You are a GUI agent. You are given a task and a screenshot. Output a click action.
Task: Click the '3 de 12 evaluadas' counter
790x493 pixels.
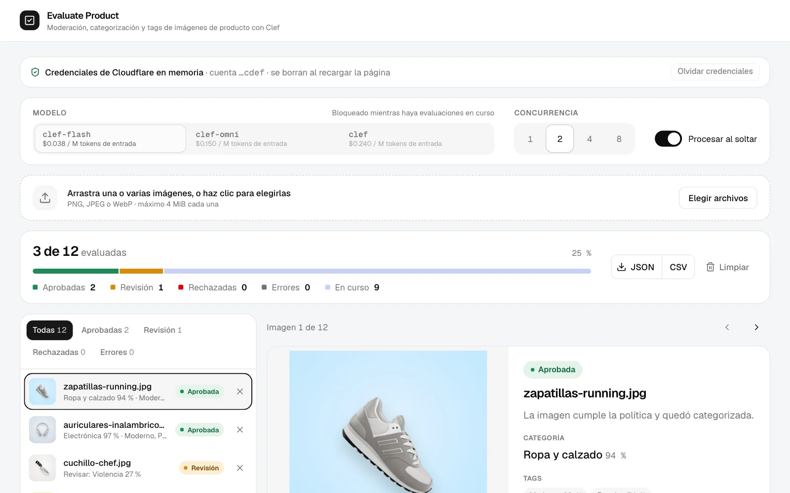[79, 252]
